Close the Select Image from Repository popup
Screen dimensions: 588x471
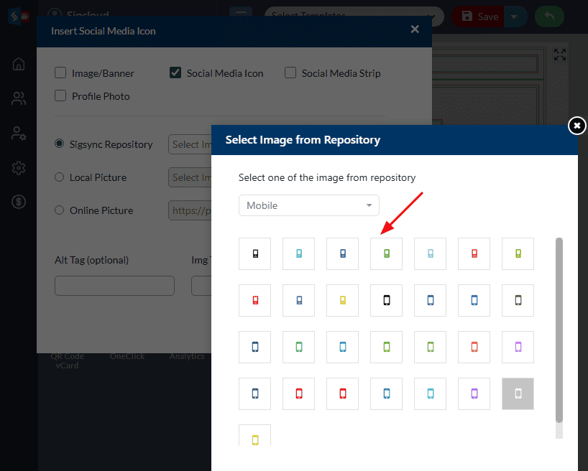(576, 126)
